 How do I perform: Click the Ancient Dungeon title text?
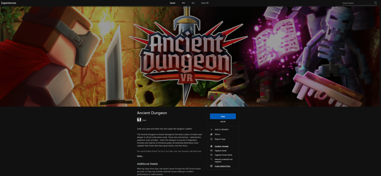(x=152, y=113)
